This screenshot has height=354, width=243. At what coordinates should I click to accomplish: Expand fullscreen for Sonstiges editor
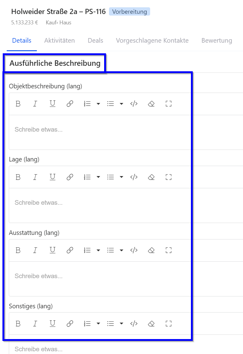(169, 324)
